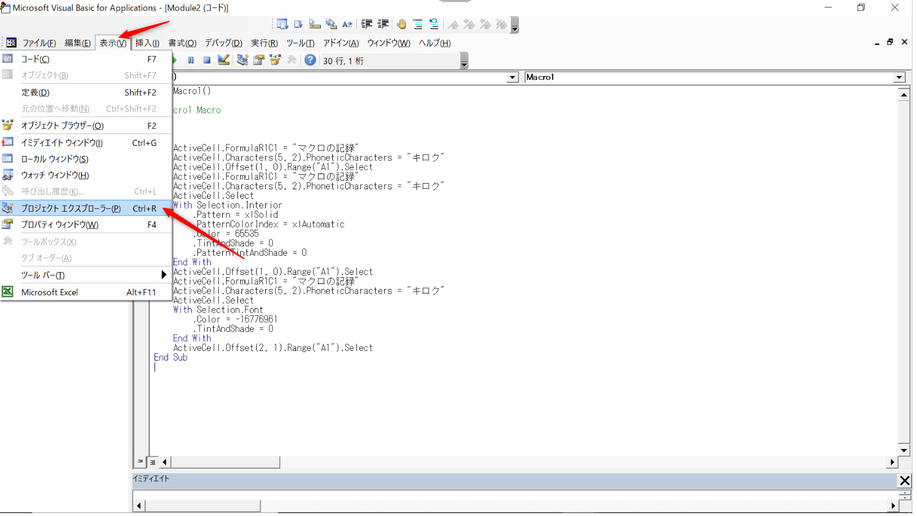This screenshot has height=516, width=917.
Task: Click the Indent icon
Action: click(367, 24)
